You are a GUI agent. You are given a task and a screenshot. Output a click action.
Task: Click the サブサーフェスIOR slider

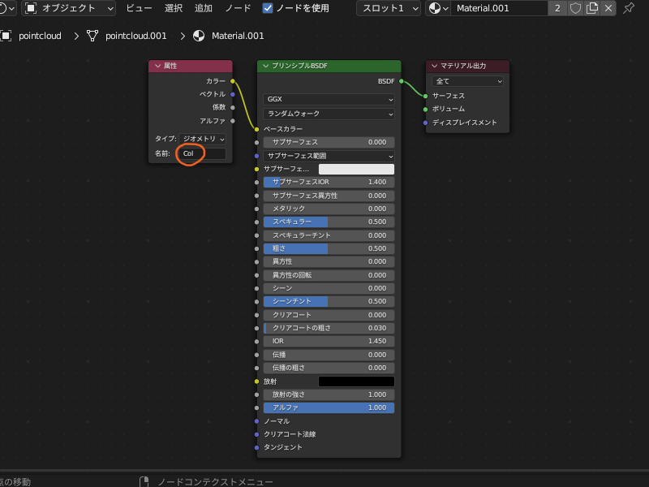329,182
